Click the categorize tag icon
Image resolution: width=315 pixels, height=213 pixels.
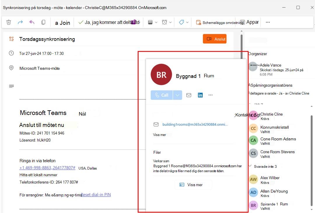click(182, 22)
